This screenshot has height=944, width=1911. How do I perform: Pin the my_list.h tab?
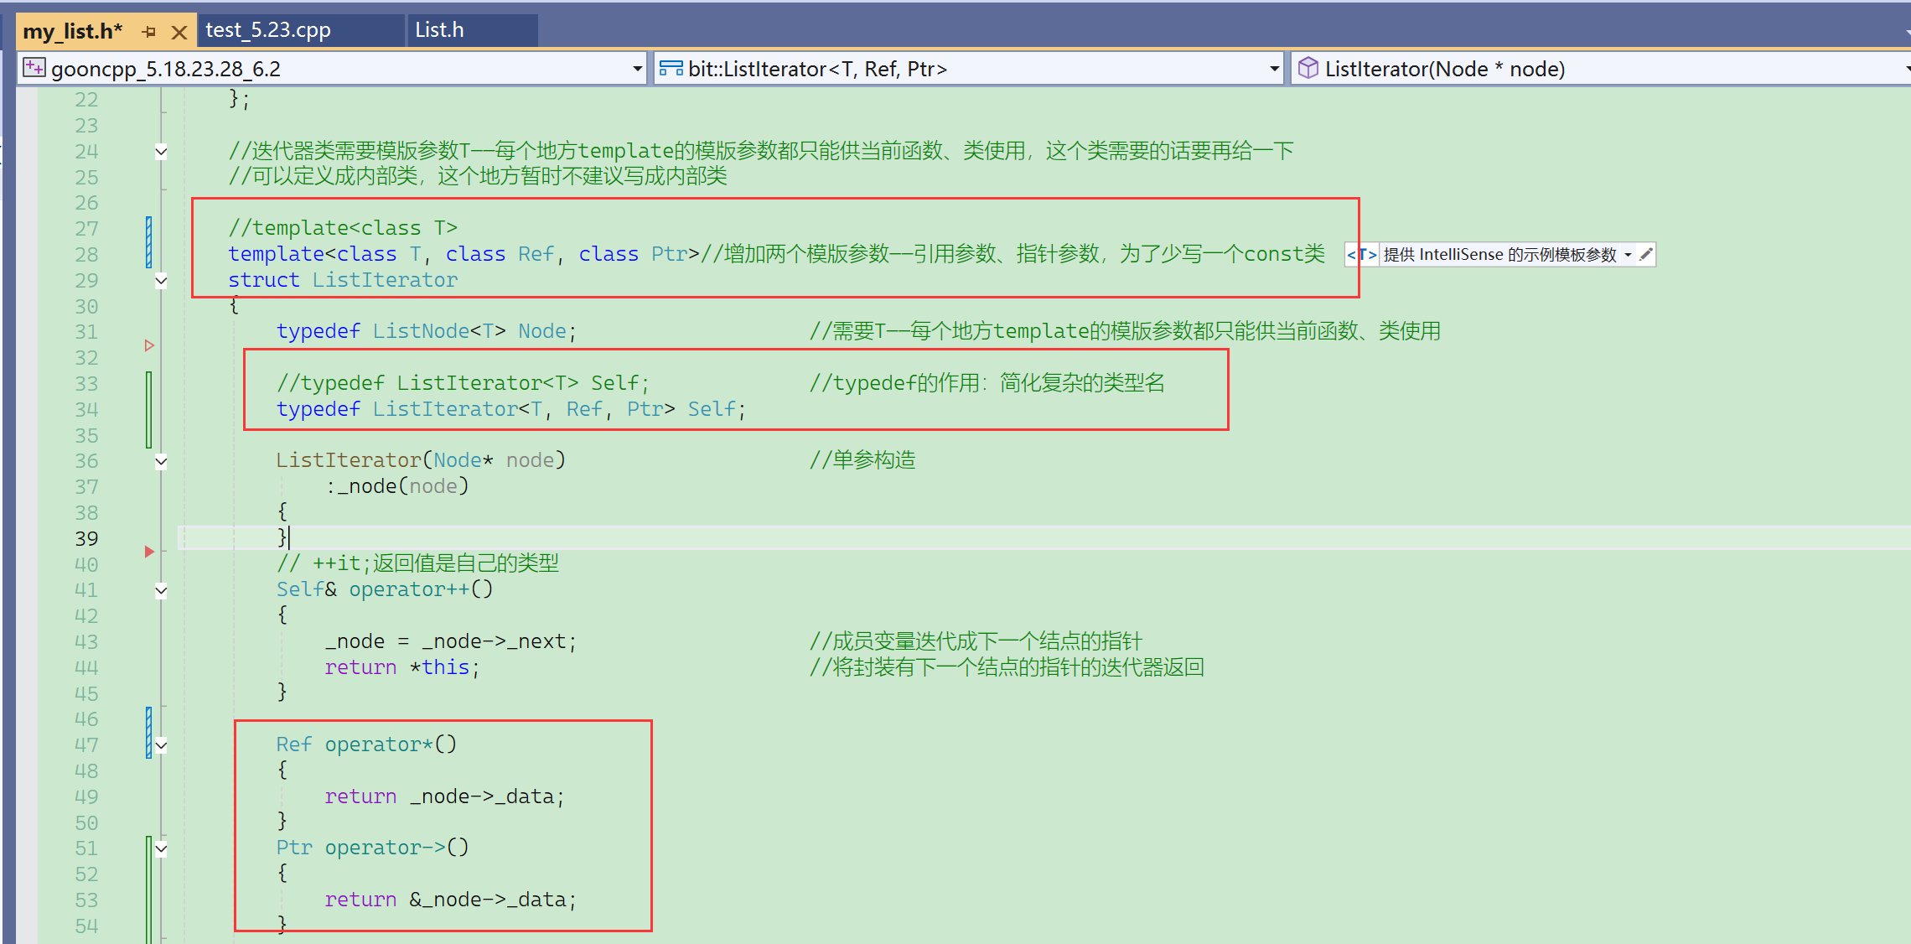149,32
